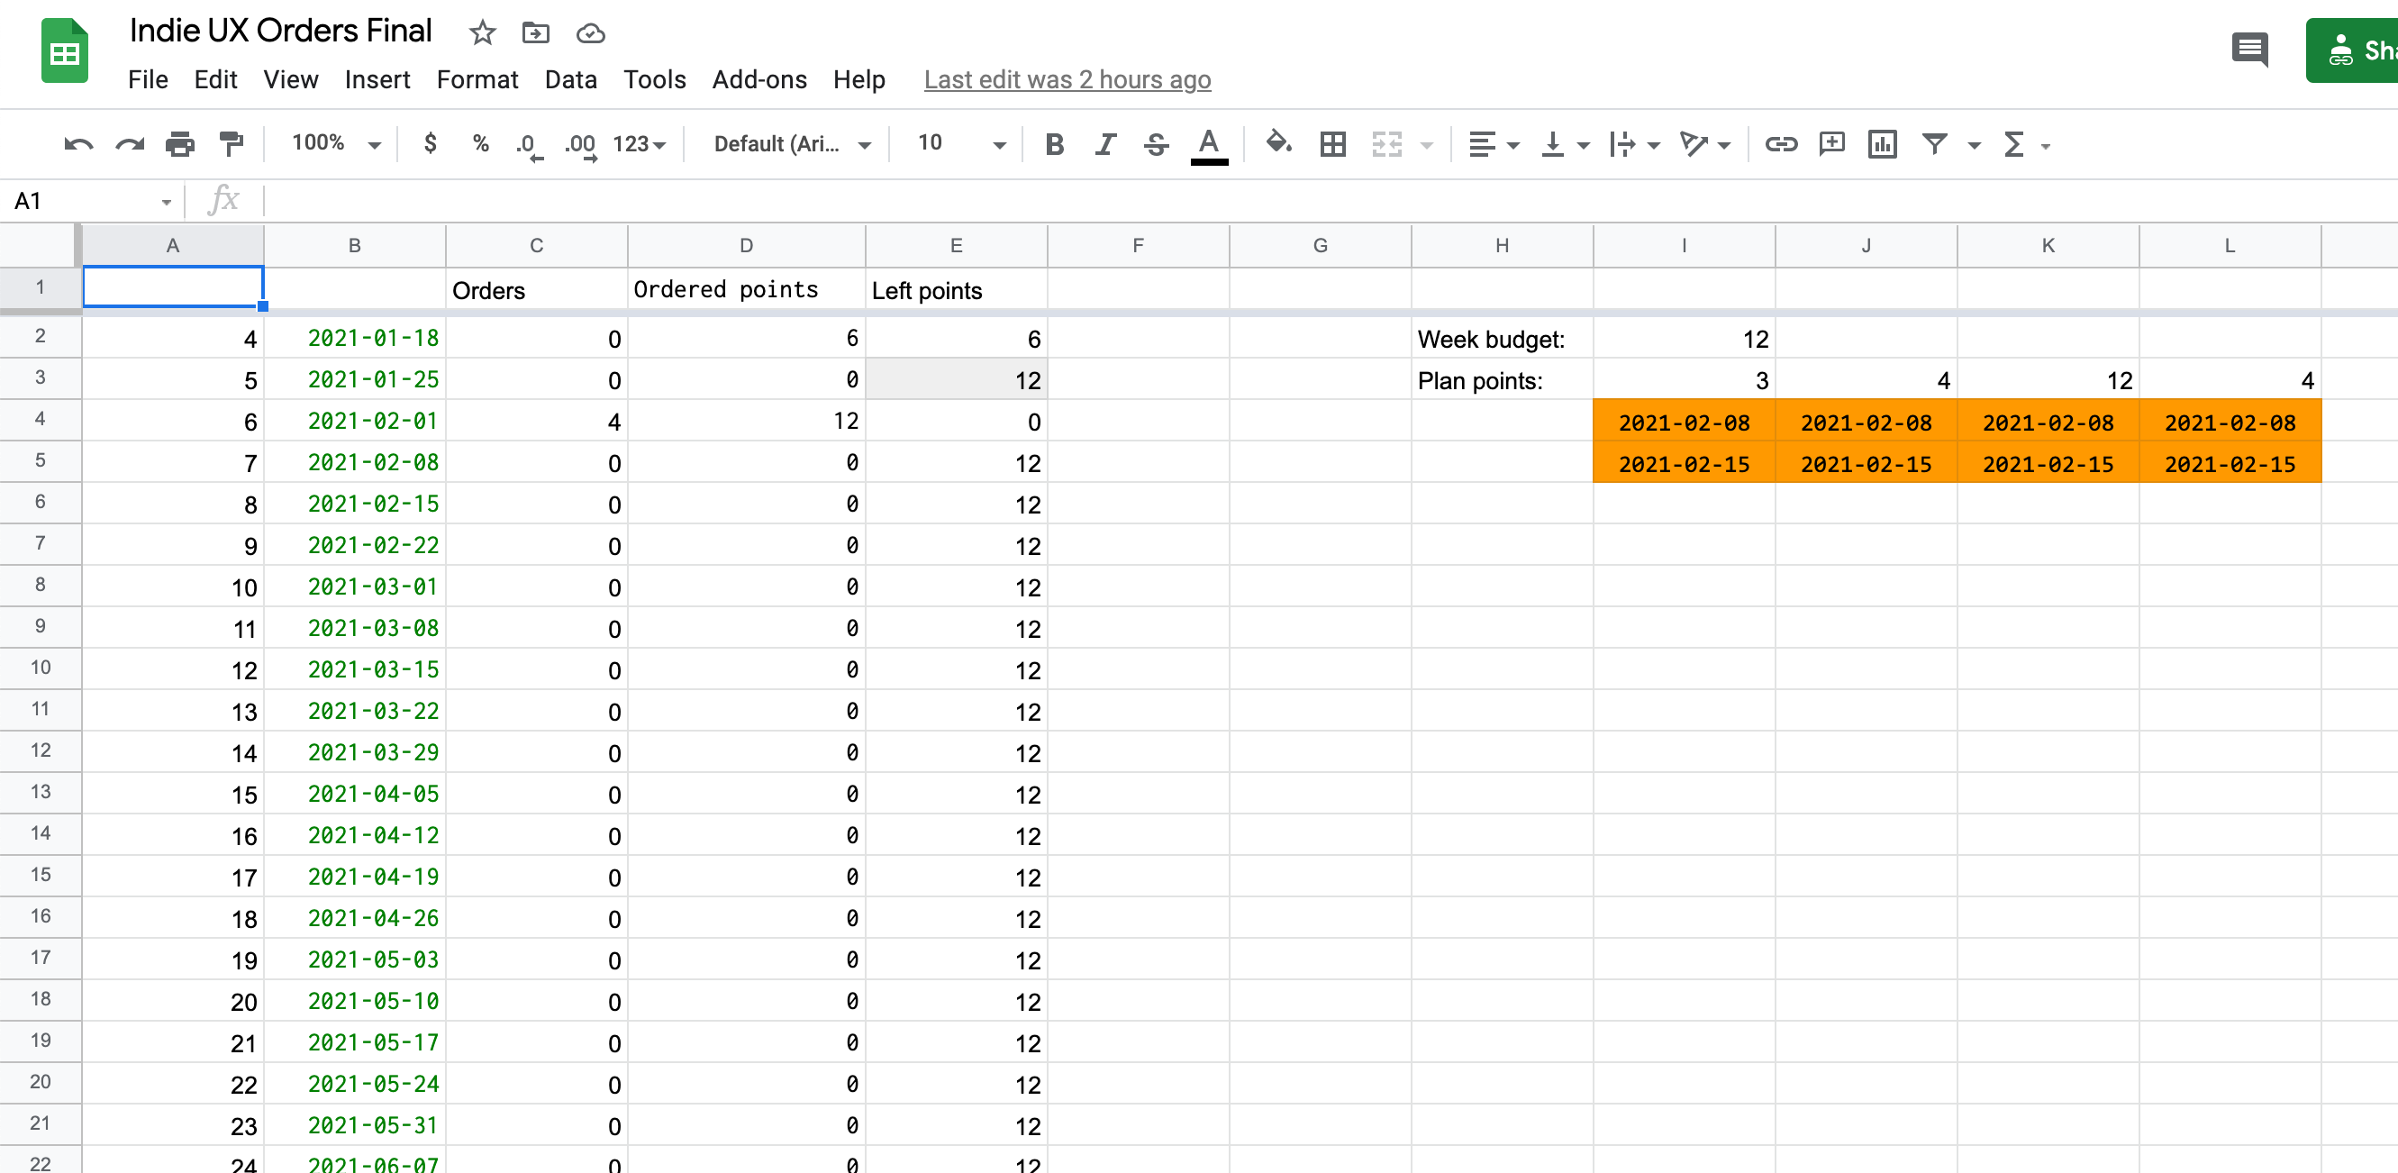Screen dimensions: 2398x1173
Task: Insert a comment
Action: coord(1831,144)
